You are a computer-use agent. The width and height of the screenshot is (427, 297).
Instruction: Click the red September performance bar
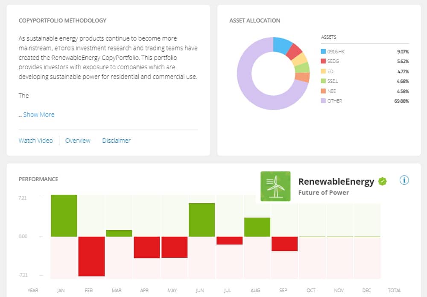(284, 244)
